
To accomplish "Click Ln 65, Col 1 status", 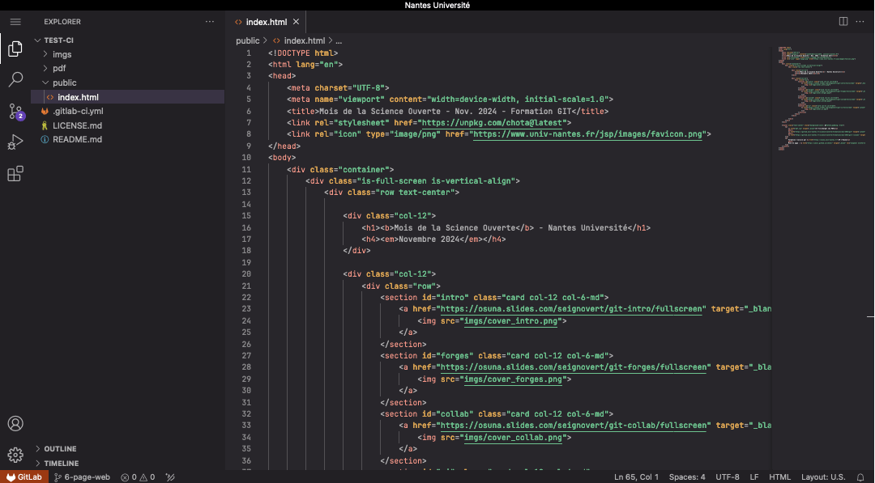I will tap(636, 477).
